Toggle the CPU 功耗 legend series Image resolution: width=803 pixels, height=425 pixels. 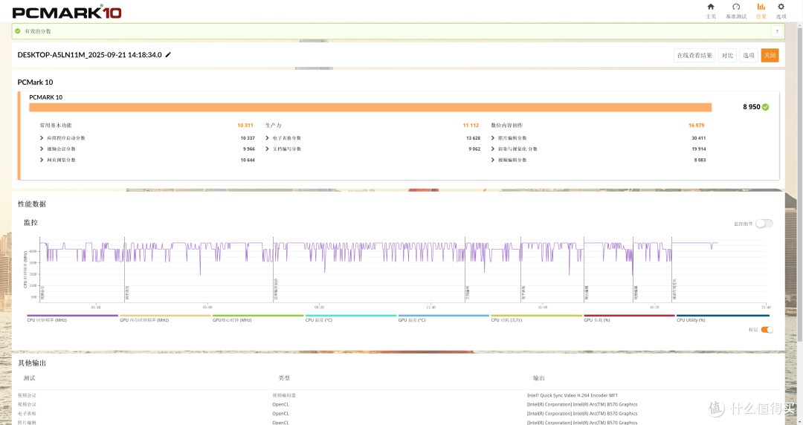[x=536, y=318]
